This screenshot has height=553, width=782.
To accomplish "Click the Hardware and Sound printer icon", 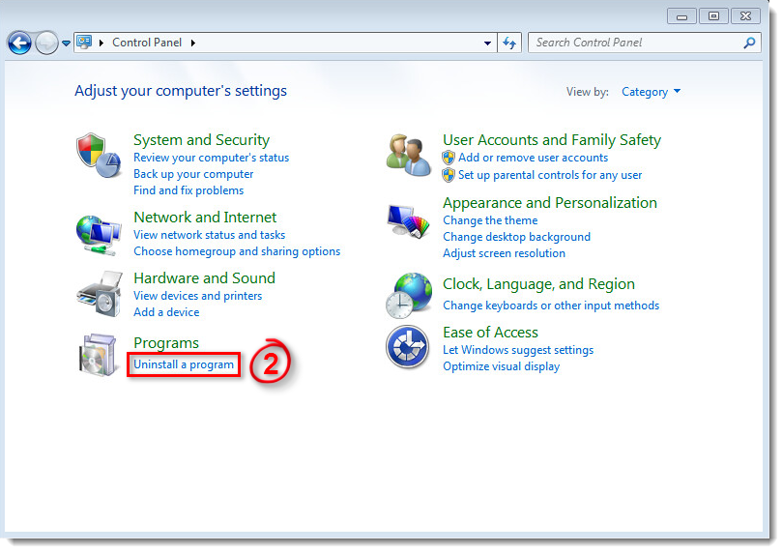I will coord(100,294).
